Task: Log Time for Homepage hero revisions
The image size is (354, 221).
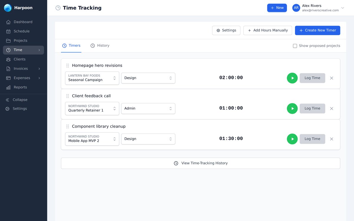Action: pyautogui.click(x=312, y=78)
